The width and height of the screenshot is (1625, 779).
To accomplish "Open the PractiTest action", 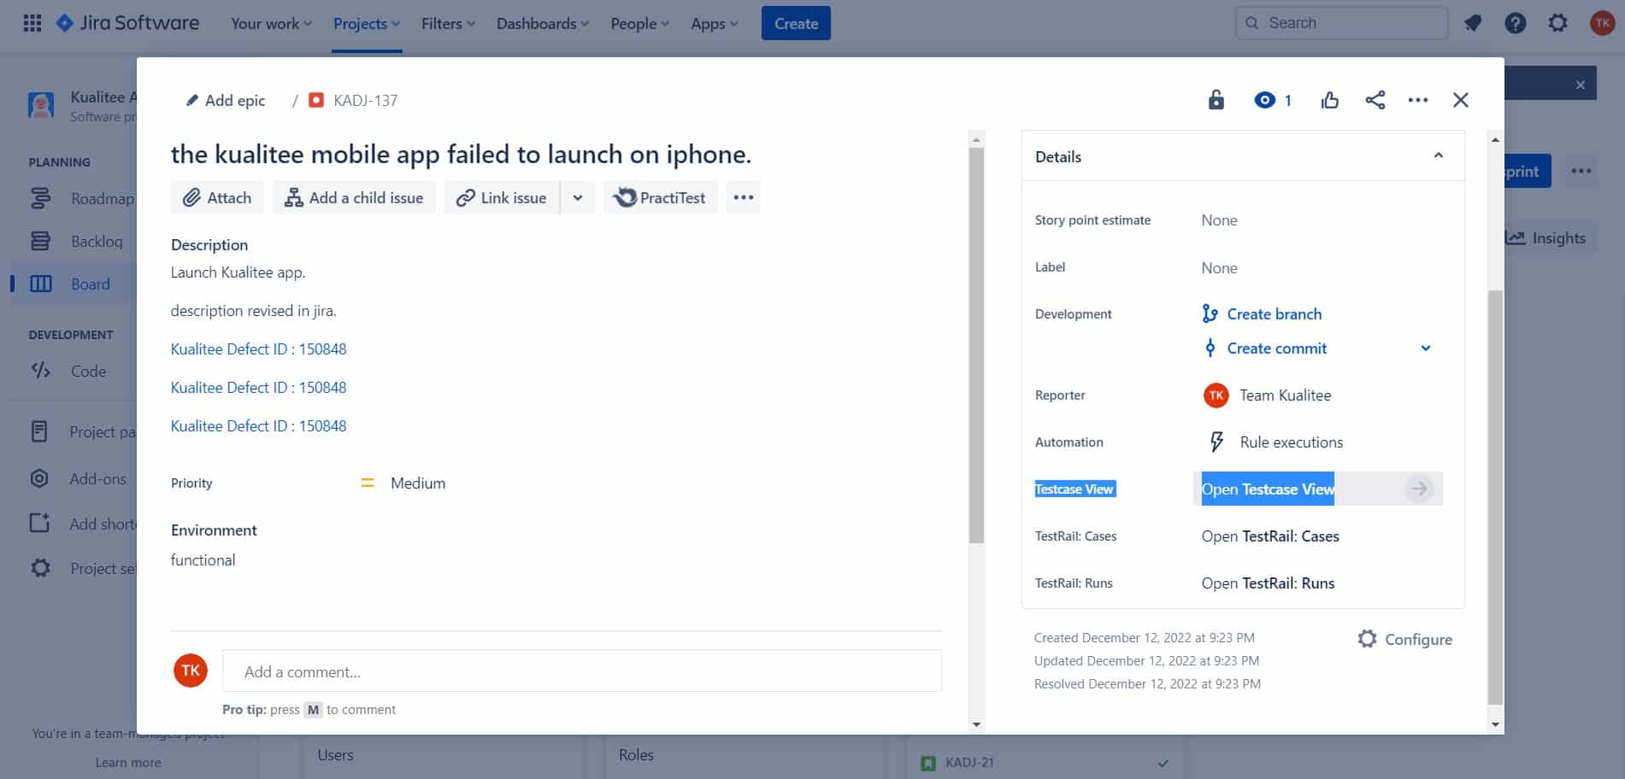I will click(x=660, y=197).
